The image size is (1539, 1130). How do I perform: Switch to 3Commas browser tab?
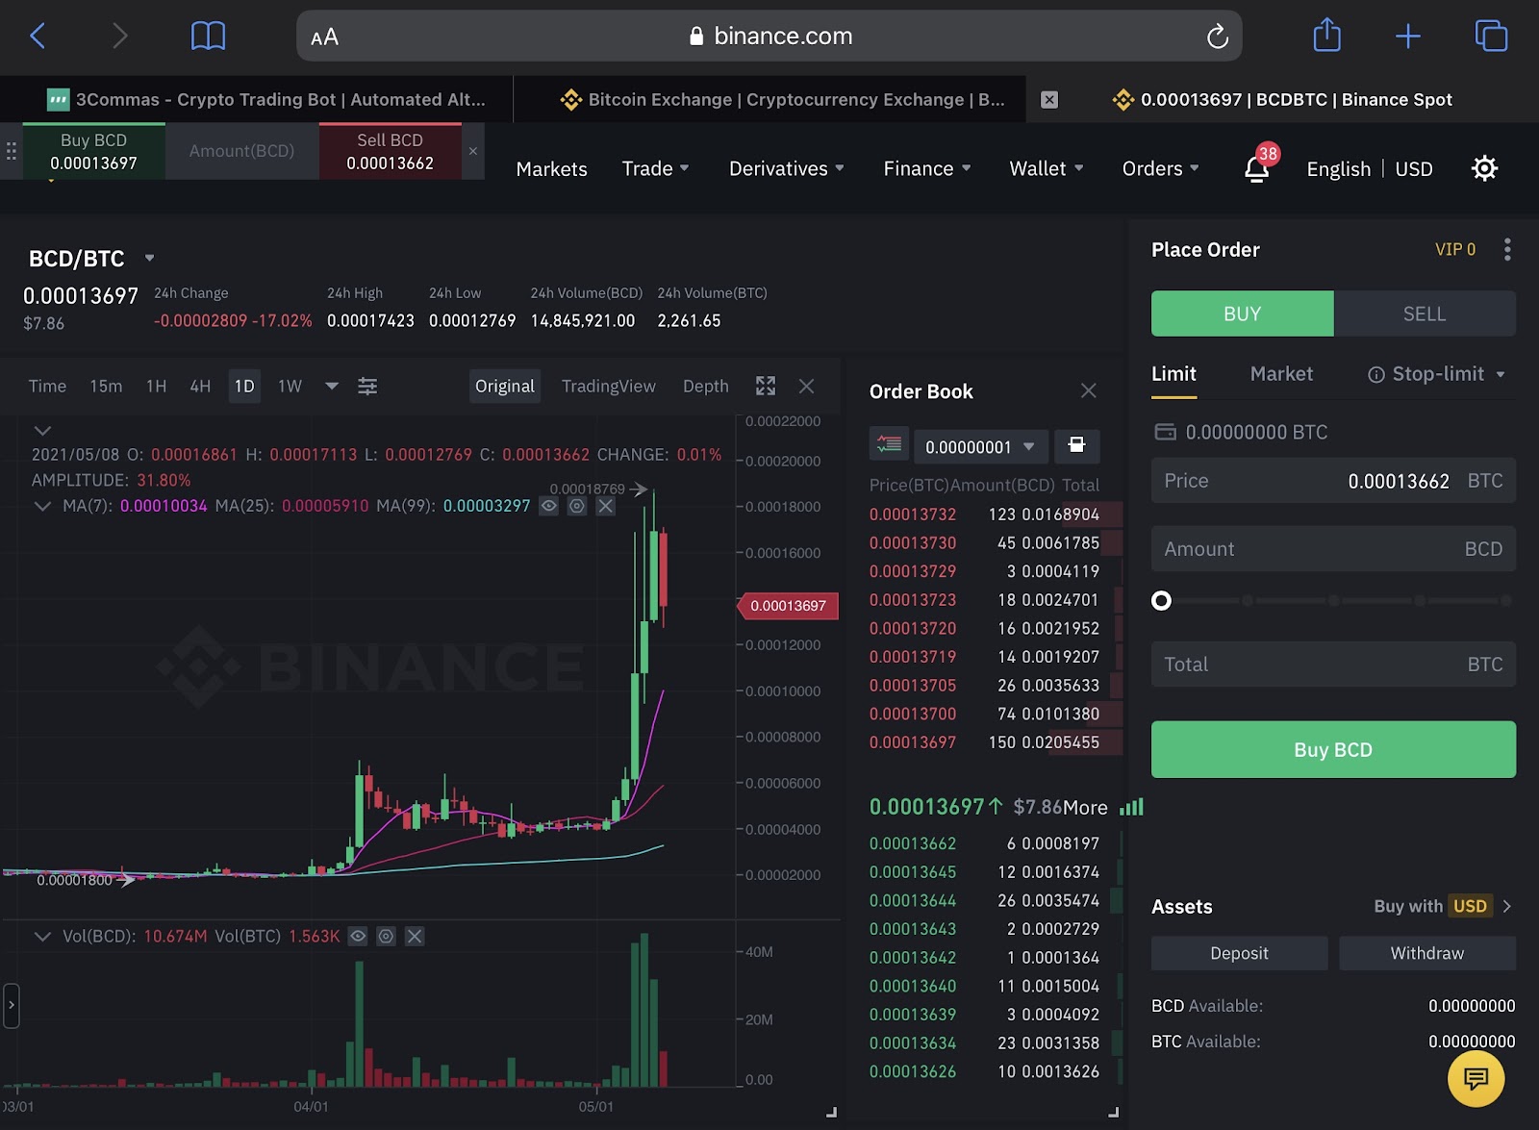click(266, 99)
